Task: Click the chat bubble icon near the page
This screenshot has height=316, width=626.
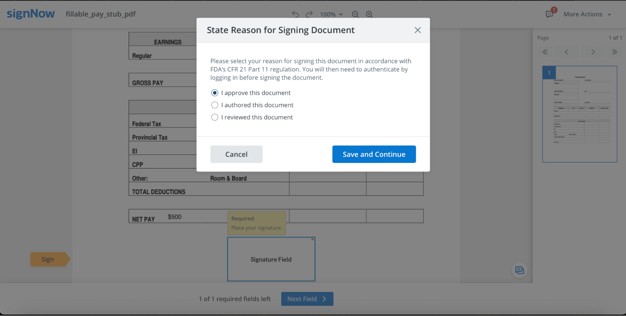Action: pyautogui.click(x=519, y=270)
